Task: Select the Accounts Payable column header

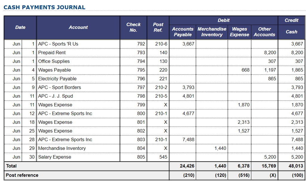Action: [183, 32]
